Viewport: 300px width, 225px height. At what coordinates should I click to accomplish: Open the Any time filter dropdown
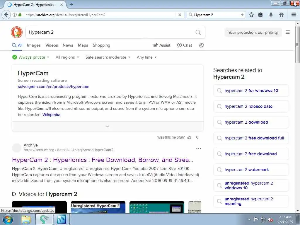pos(146,57)
